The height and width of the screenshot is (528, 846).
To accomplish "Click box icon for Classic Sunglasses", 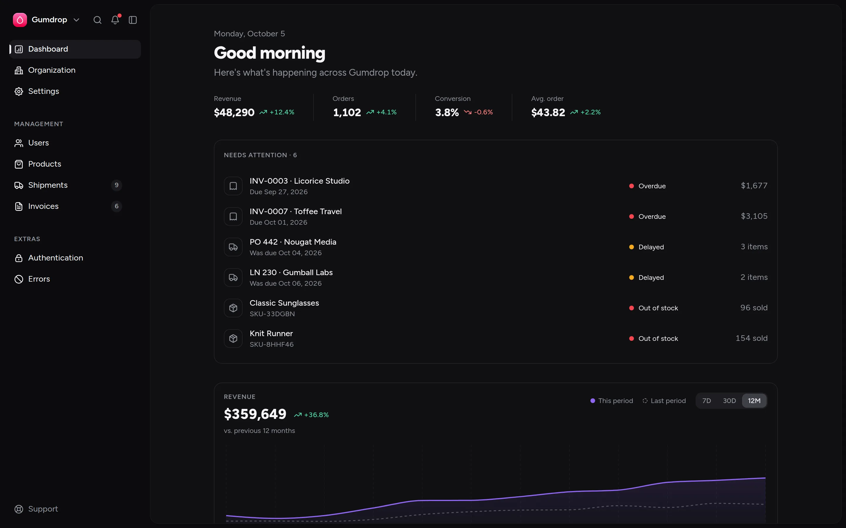I will coord(233,308).
